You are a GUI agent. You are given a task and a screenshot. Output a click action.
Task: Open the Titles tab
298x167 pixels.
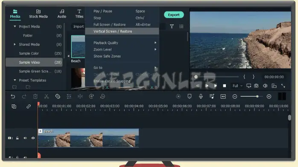[79, 14]
